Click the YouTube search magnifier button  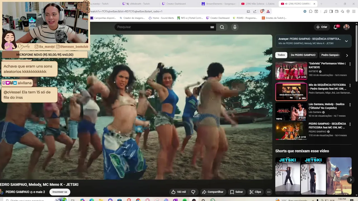(222, 27)
